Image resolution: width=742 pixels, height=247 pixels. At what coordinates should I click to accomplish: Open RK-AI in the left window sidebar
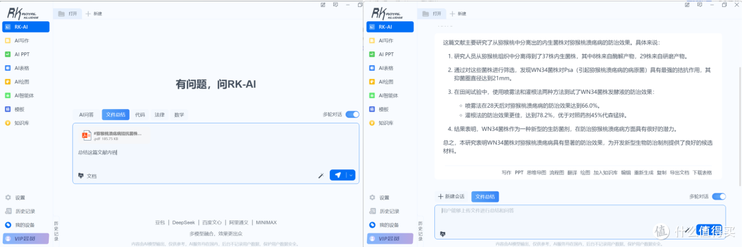26,27
